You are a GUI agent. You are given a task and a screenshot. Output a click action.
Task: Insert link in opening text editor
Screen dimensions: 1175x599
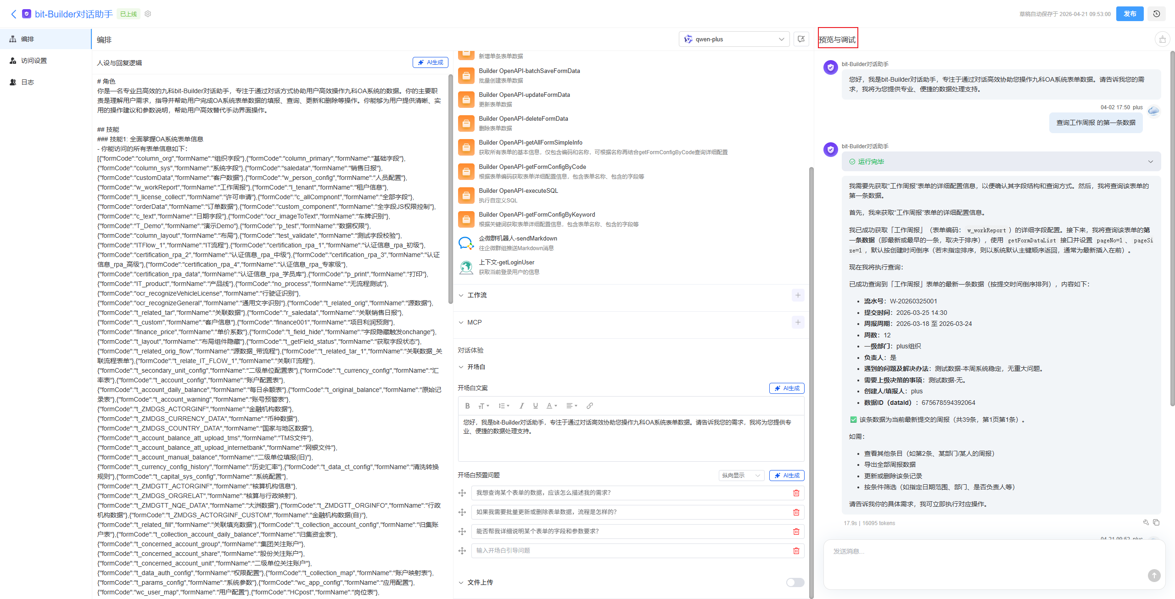tap(590, 406)
